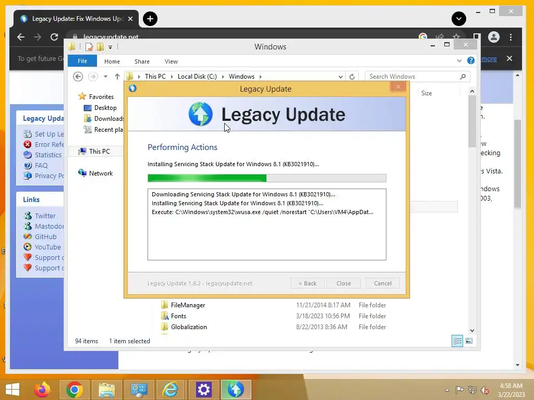
Task: Open Chrome's three-dot menu
Action: (511, 37)
